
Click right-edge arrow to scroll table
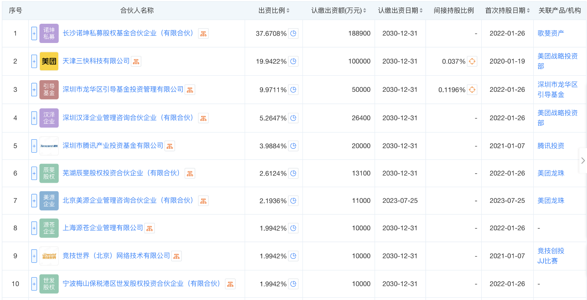coord(583,160)
